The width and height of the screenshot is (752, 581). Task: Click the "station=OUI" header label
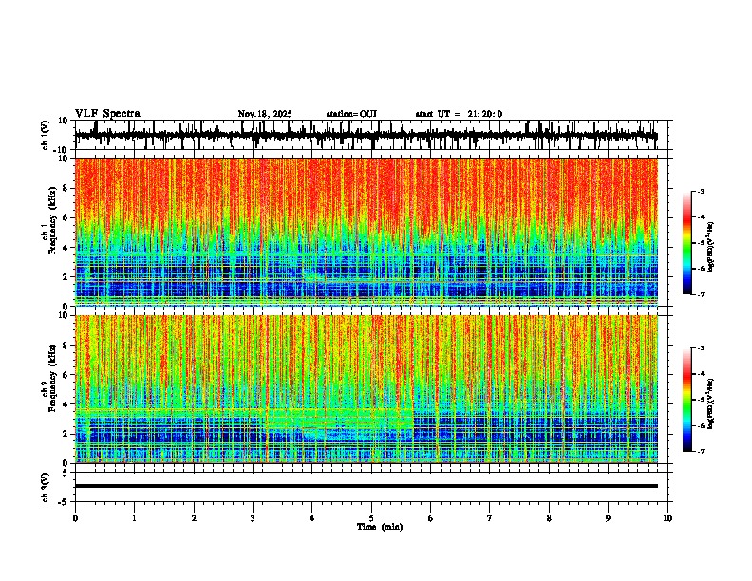click(351, 114)
